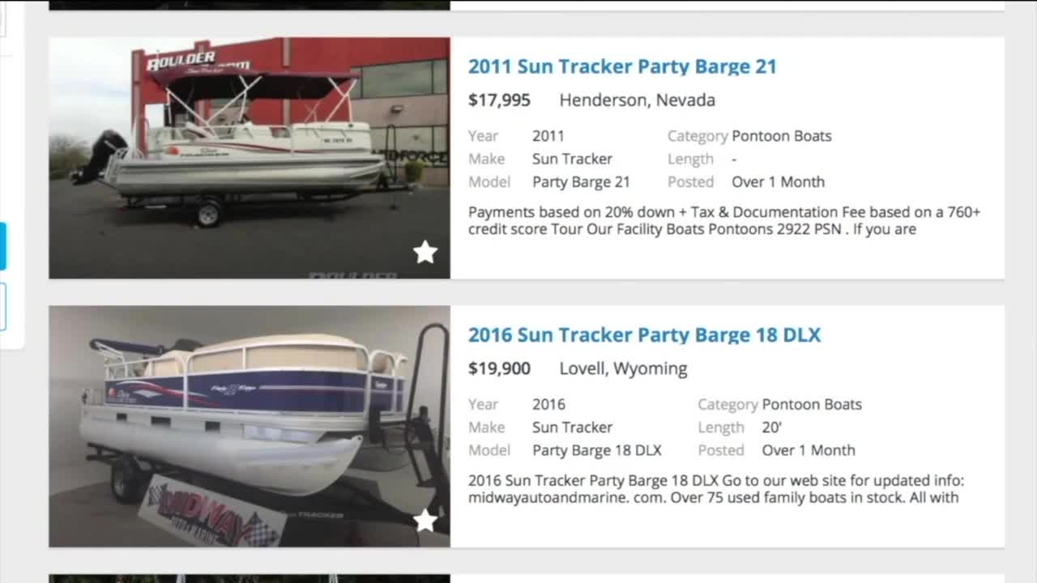The height and width of the screenshot is (583, 1037).
Task: Click the Party Barge 18 DLX model value
Action: click(x=597, y=450)
